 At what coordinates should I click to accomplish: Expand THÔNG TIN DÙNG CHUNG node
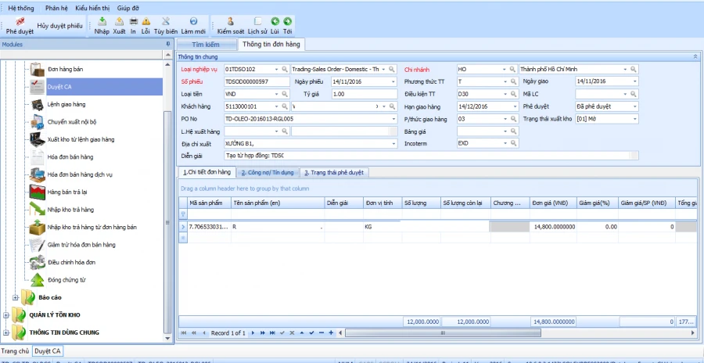[x=5, y=332]
